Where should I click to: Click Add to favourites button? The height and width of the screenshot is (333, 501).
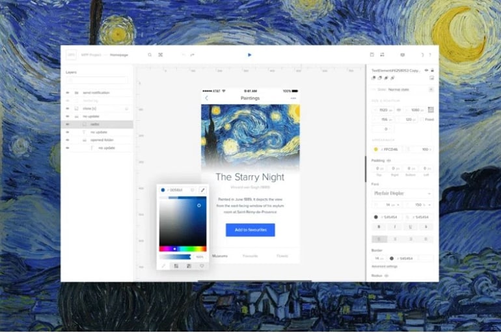(251, 230)
